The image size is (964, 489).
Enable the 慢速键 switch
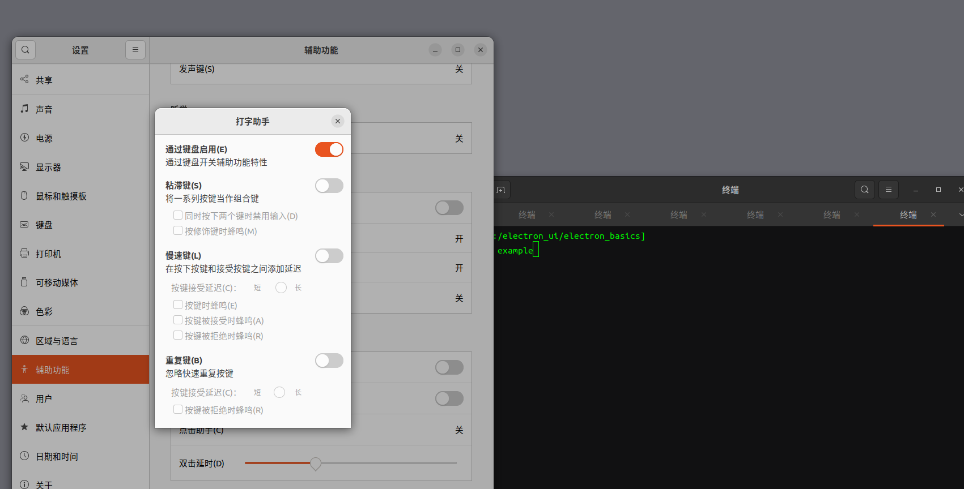[329, 256]
